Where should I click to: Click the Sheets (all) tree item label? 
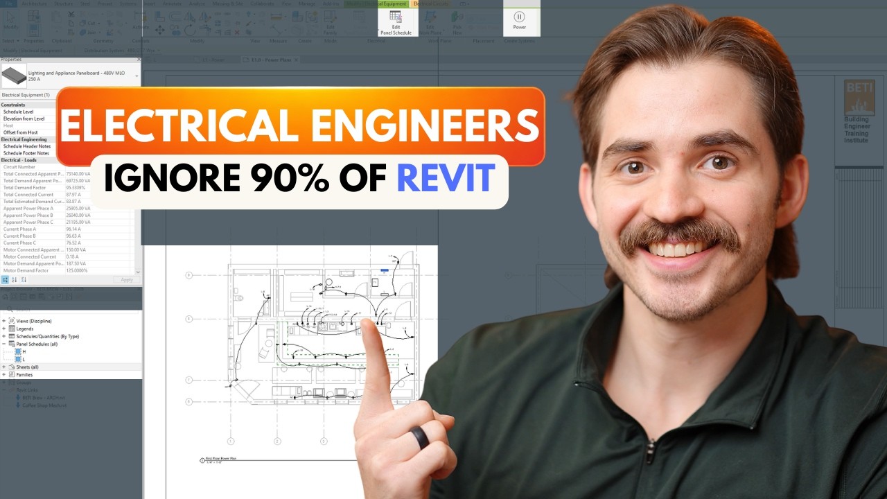pos(28,367)
